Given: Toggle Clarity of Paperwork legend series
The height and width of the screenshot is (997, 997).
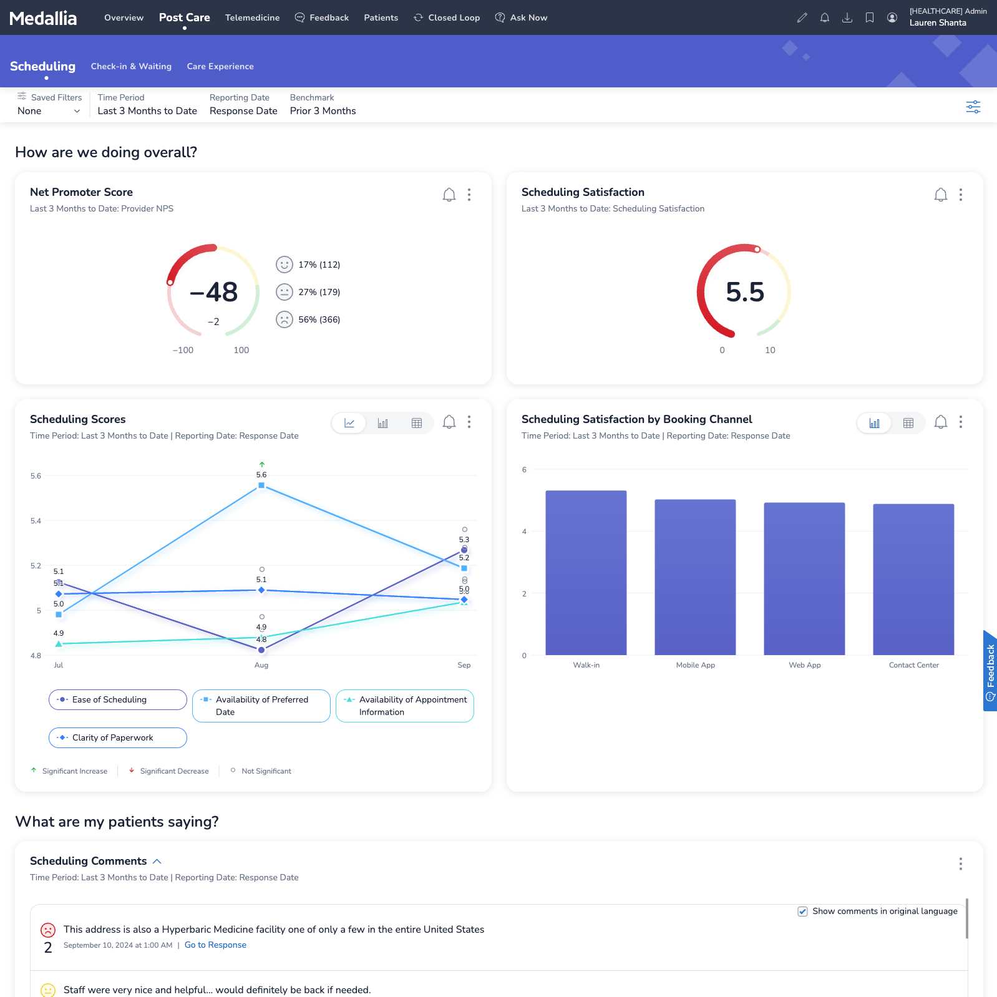Looking at the screenshot, I should [x=117, y=737].
